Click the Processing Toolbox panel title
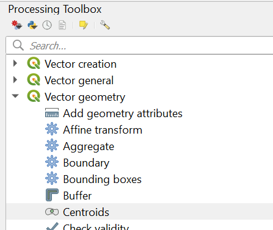The width and height of the screenshot is (273, 230). 55,9
